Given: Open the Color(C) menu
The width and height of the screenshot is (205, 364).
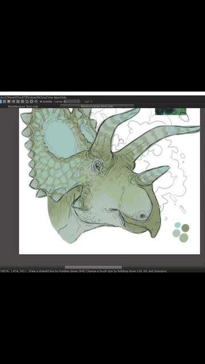Looking at the screenshot, I should click(x=3, y=97).
